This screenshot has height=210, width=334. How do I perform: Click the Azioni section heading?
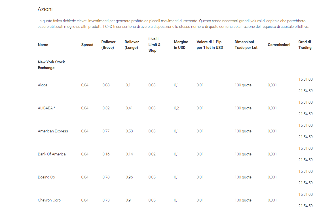click(45, 9)
